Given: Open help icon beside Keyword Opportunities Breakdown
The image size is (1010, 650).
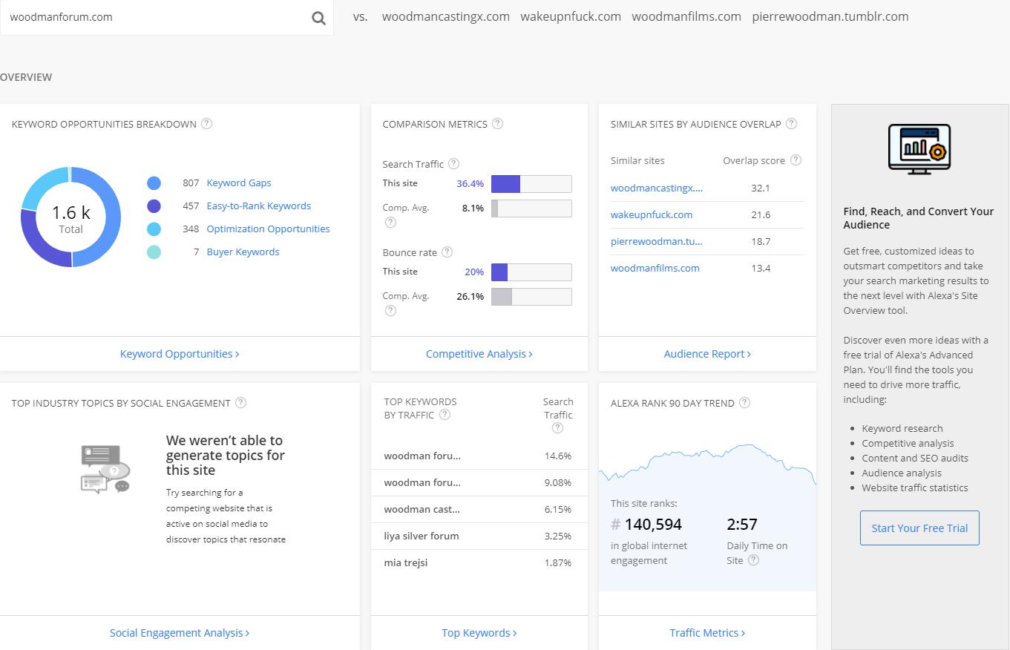Looking at the screenshot, I should 207,124.
